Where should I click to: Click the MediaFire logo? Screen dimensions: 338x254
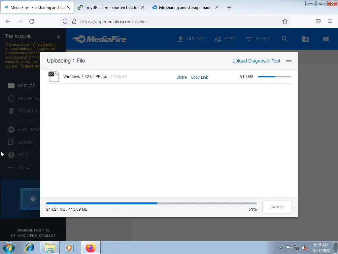click(x=99, y=39)
